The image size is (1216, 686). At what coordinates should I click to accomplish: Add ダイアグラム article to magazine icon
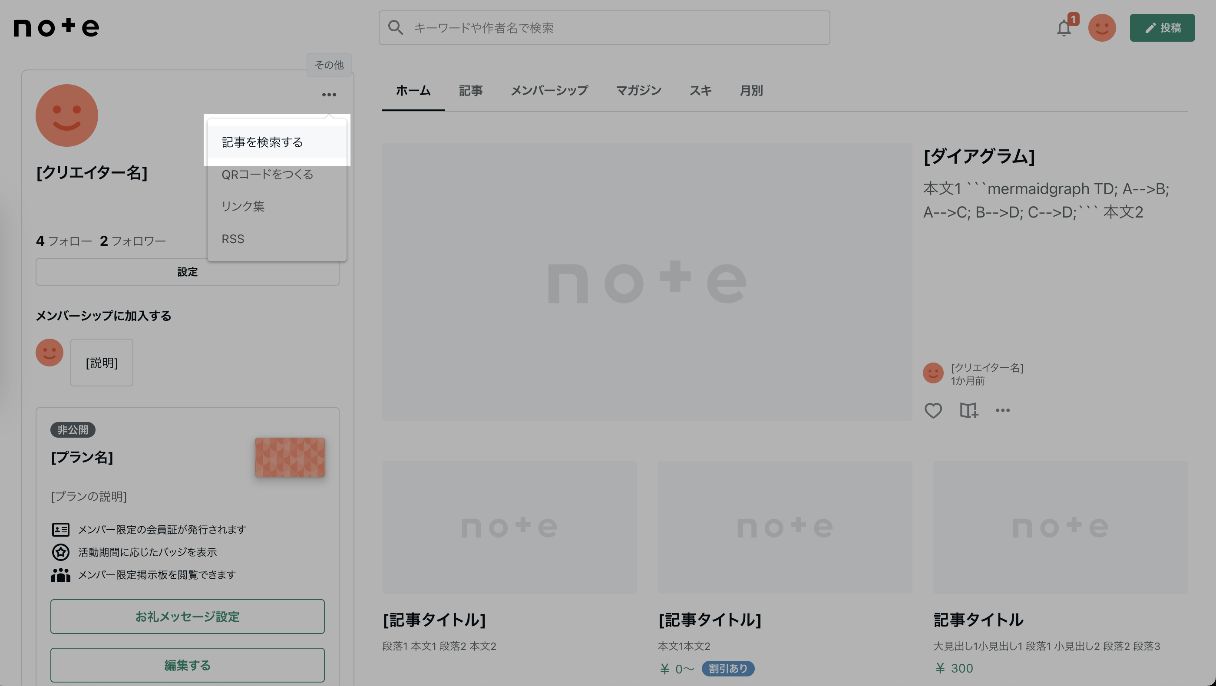click(x=968, y=410)
